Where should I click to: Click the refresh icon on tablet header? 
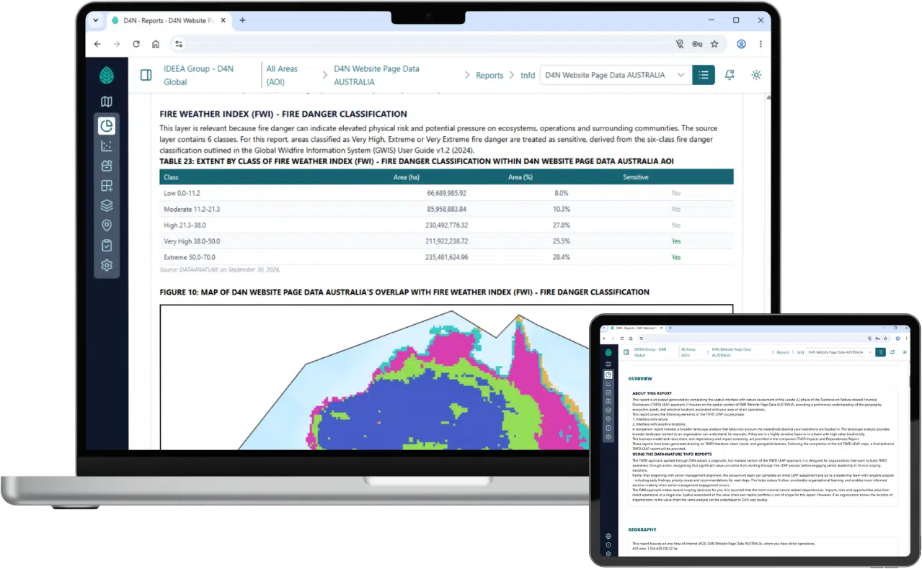click(x=892, y=352)
